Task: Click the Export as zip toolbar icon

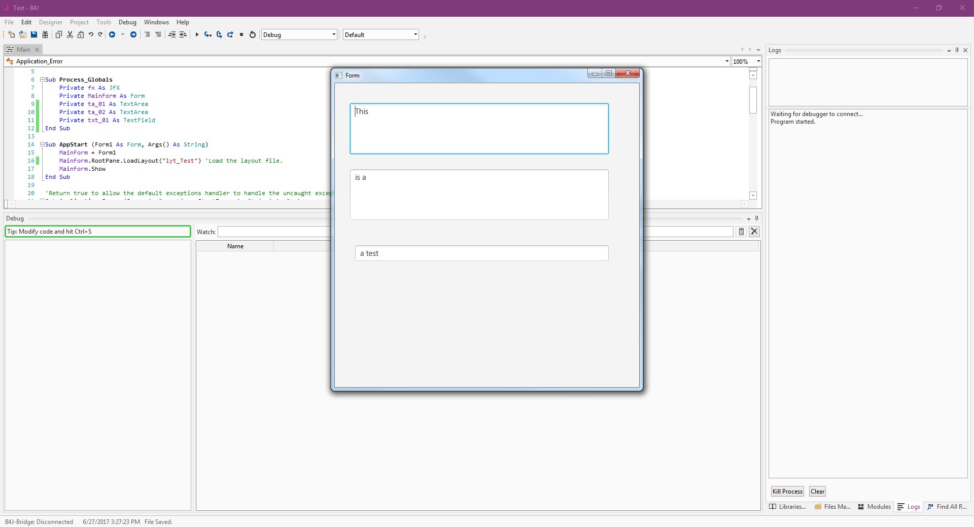Action: pos(45,34)
